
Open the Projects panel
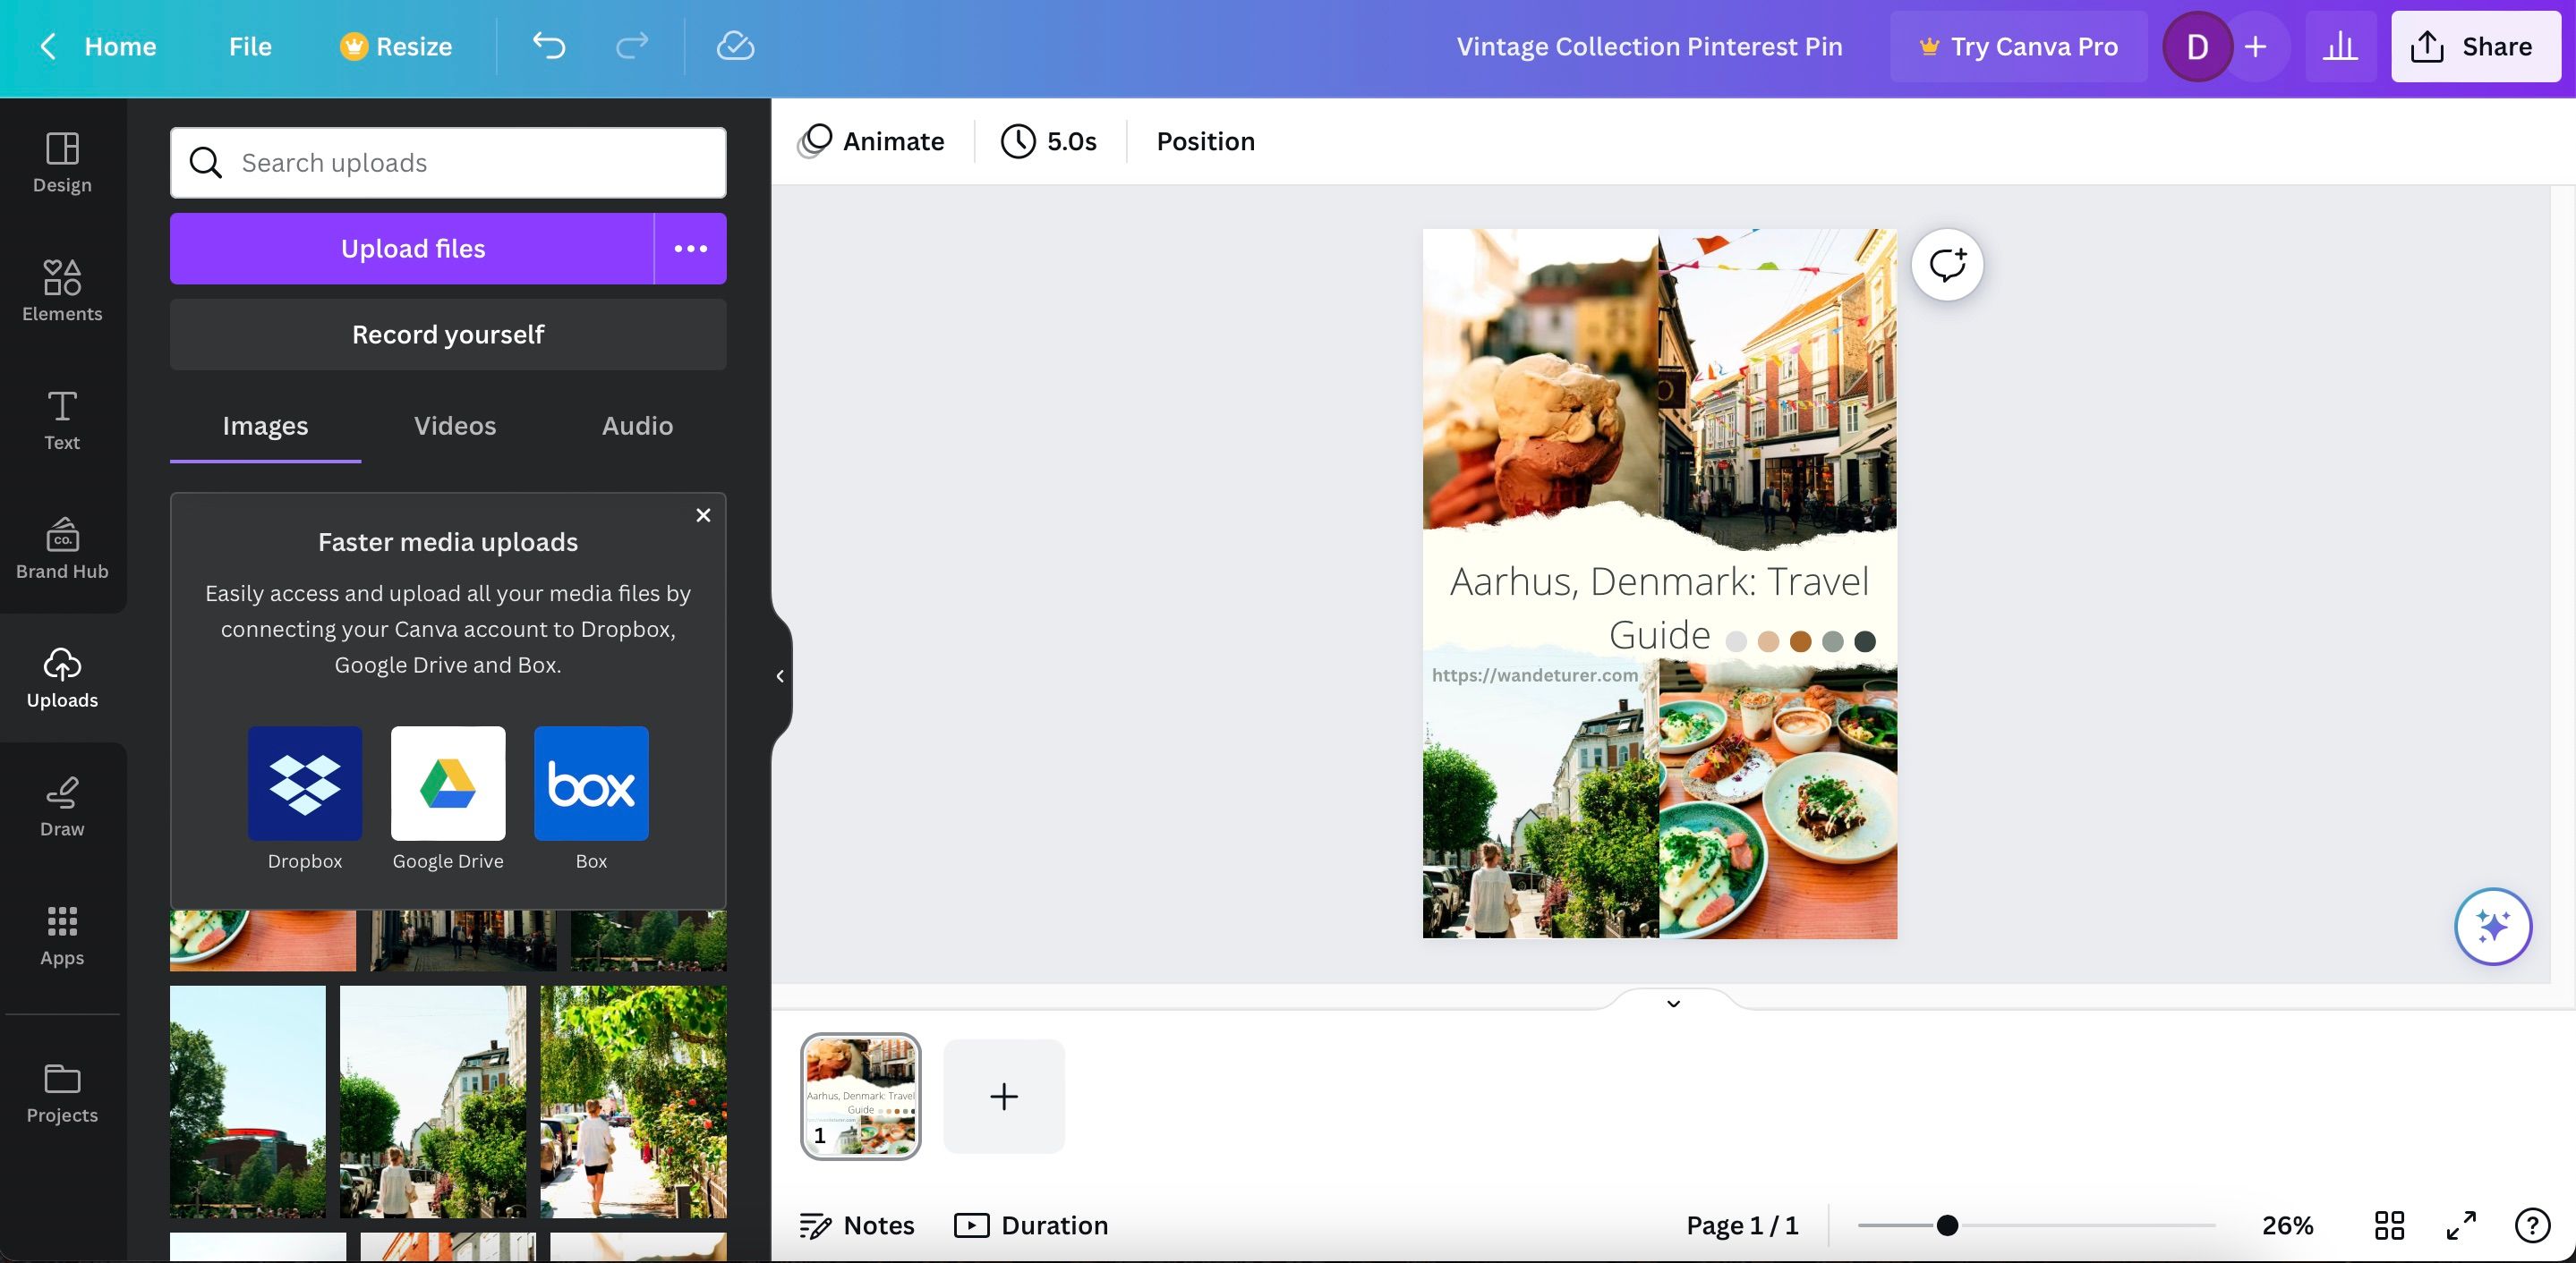click(62, 1093)
